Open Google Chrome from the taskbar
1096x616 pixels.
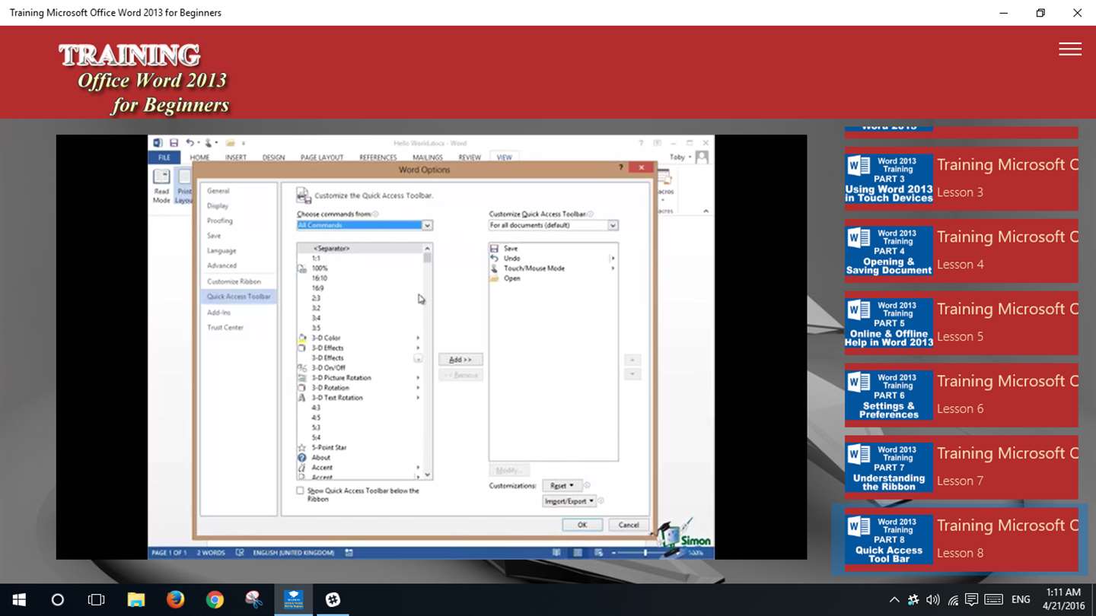(215, 599)
